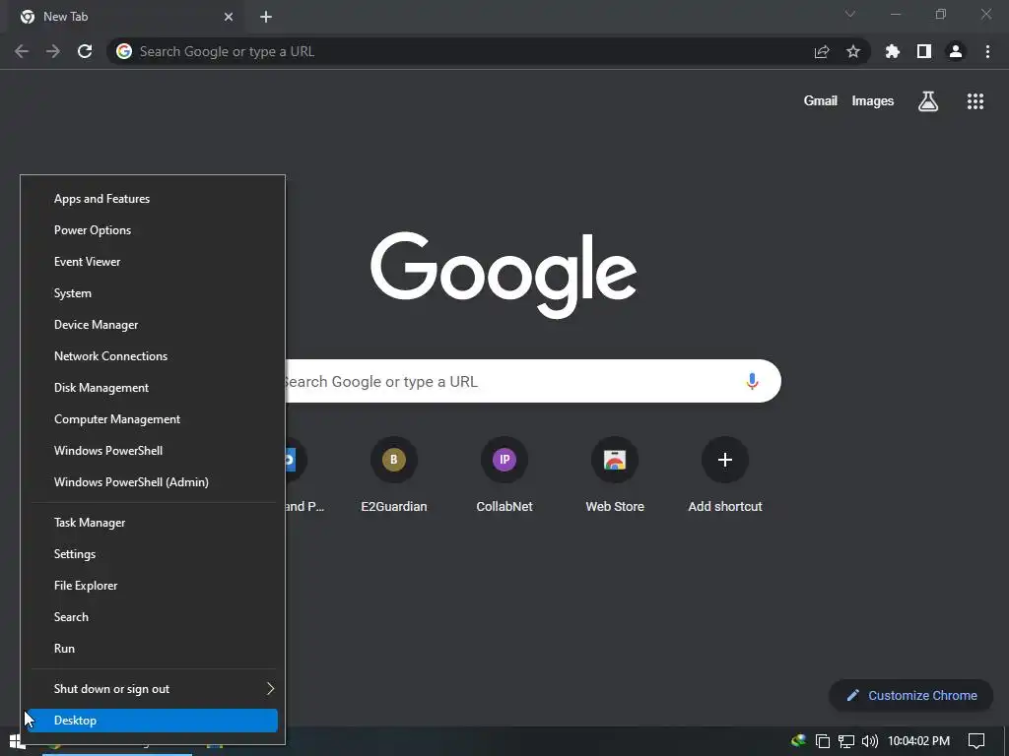Start Windows PowerShell (non-admin)
The height and width of the screenshot is (756, 1009).
click(x=153, y=451)
